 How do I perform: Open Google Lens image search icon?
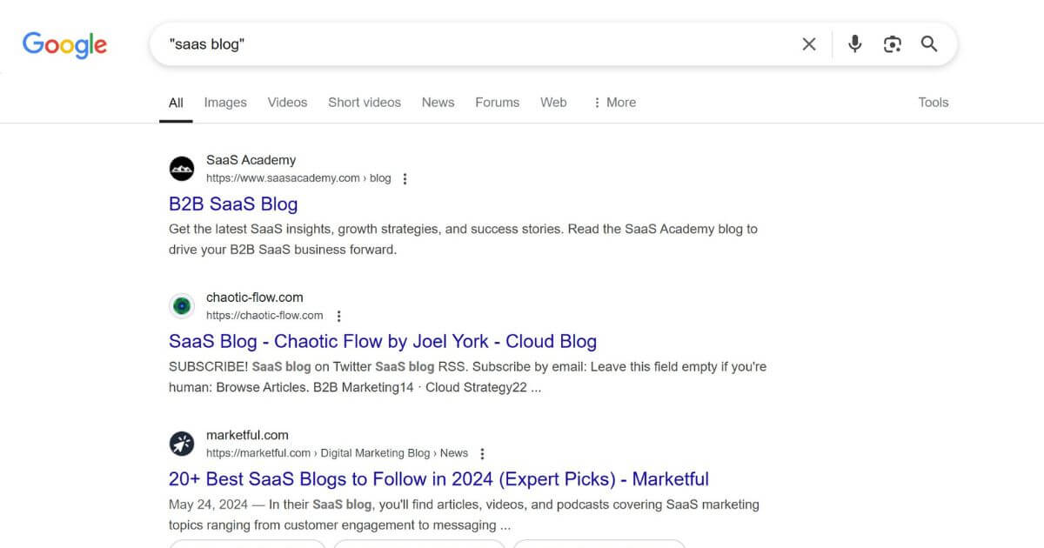(892, 44)
